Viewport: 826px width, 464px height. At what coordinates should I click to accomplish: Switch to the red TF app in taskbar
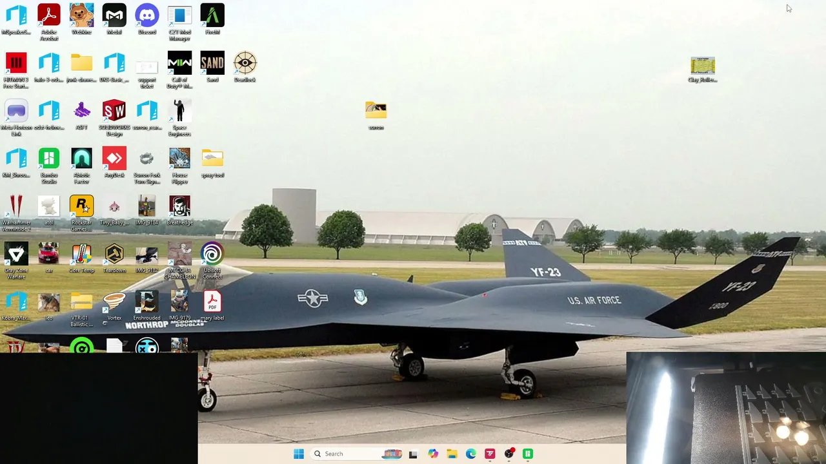tap(490, 454)
